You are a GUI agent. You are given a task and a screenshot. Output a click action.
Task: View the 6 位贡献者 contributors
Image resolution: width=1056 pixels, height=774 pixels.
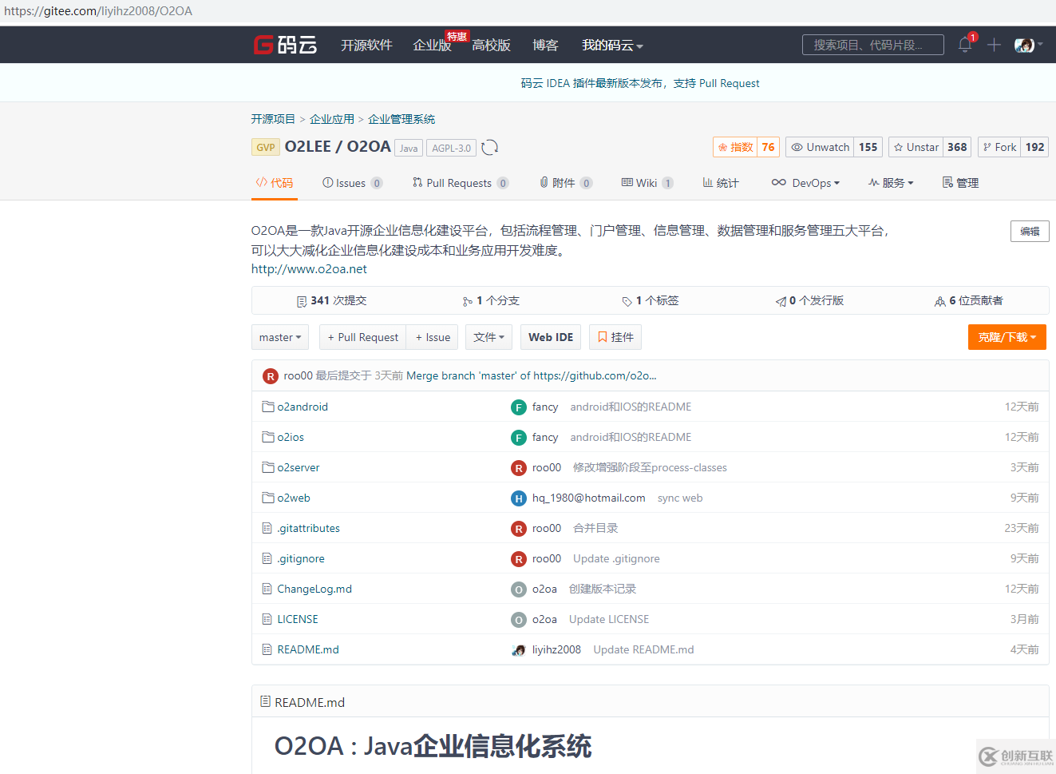pos(969,301)
